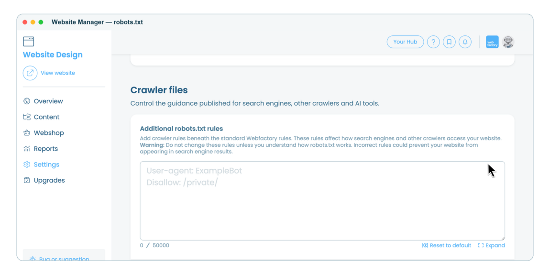Click the bug icon in feedback box
This screenshot has width=550, height=275.
coord(33,259)
